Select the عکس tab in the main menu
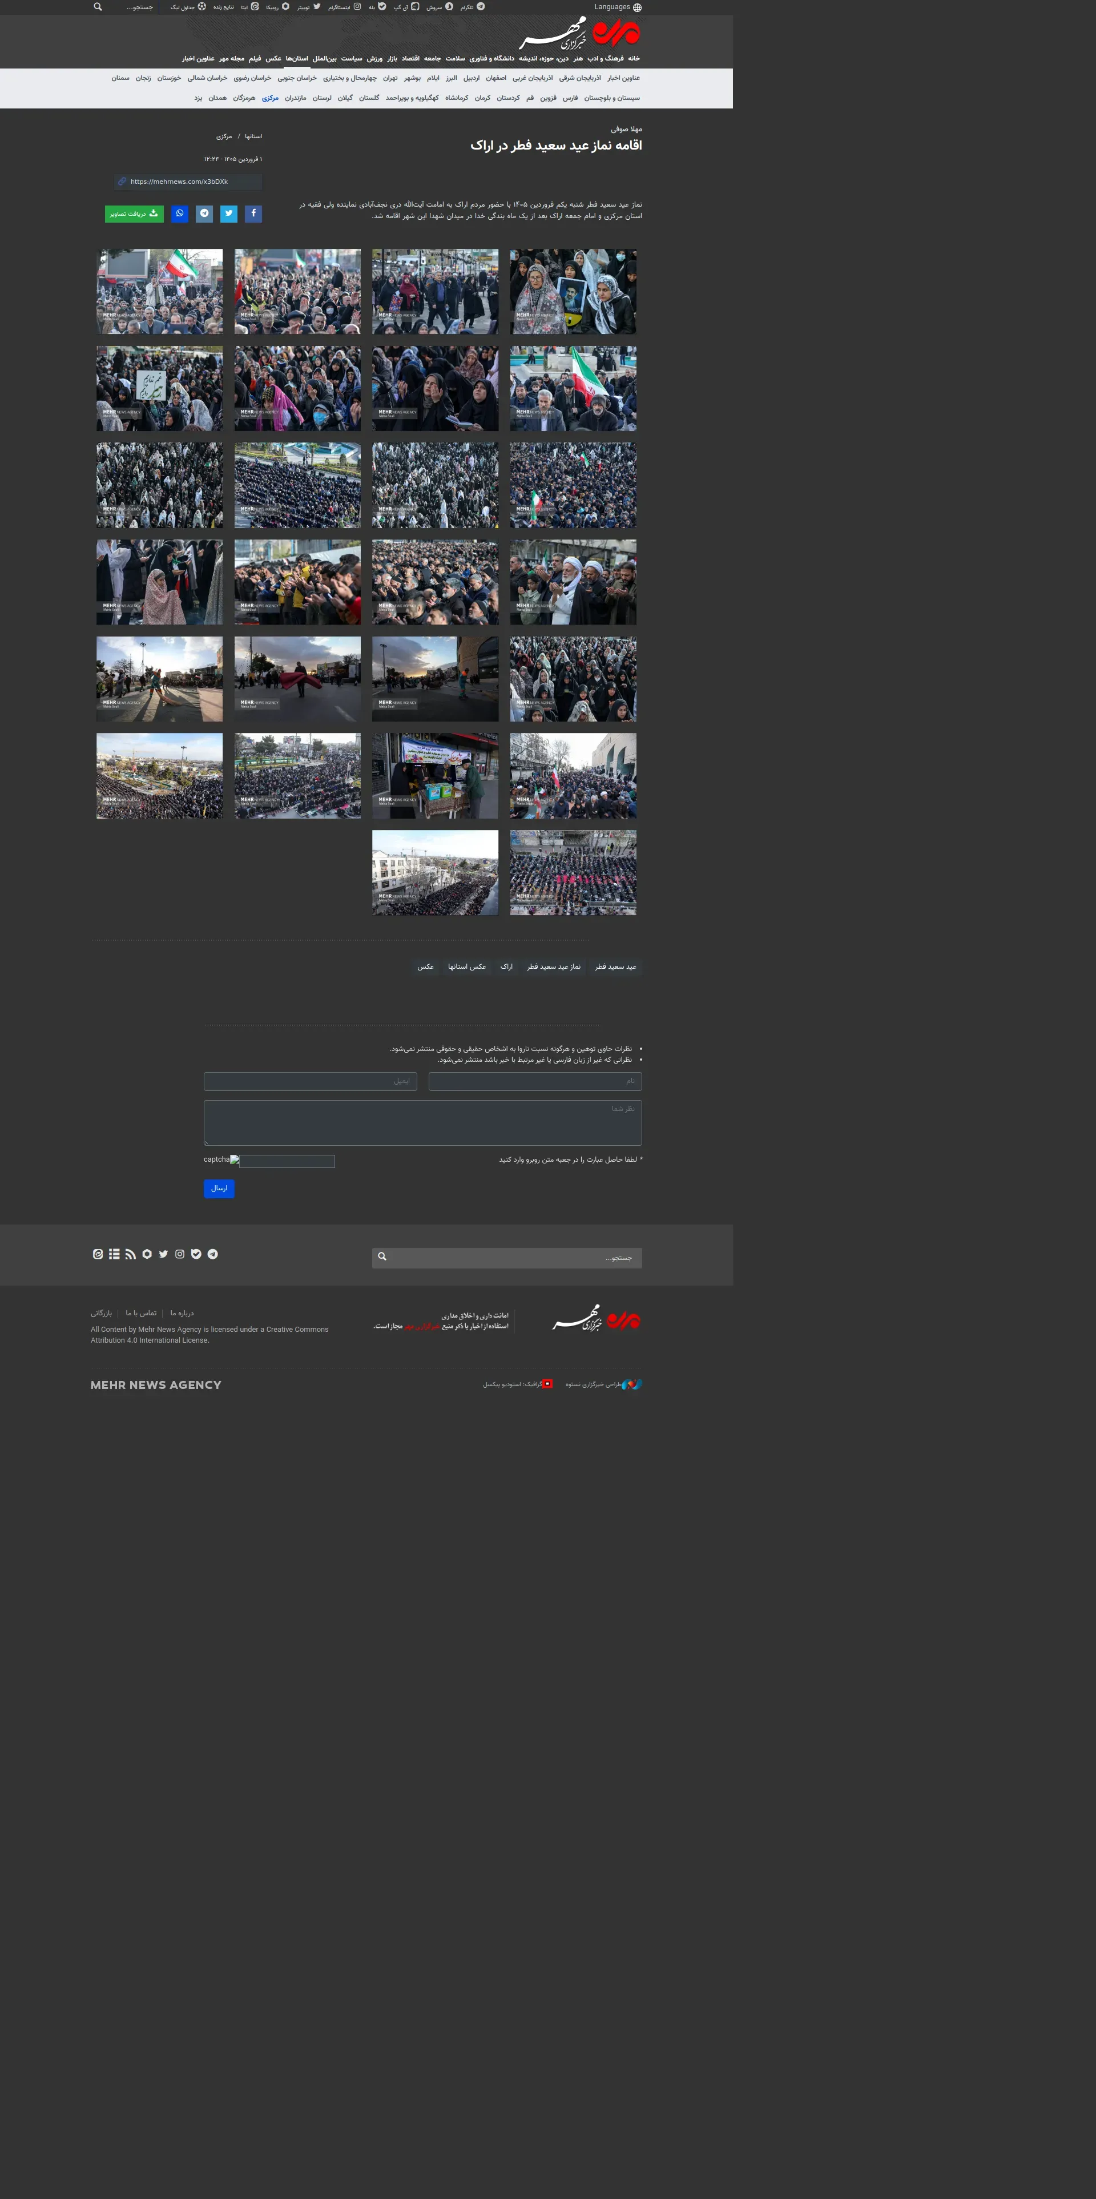The height and width of the screenshot is (2199, 1096). [x=273, y=59]
